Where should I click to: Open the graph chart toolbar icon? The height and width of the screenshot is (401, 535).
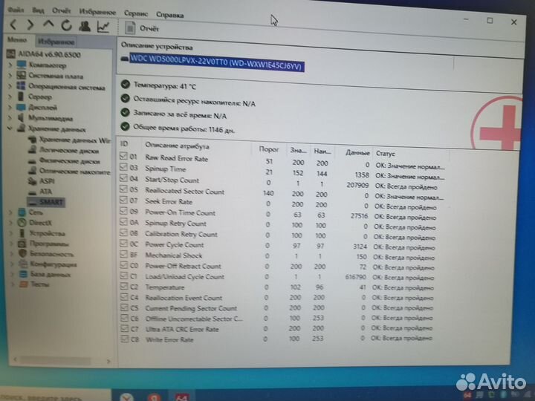[x=103, y=27]
